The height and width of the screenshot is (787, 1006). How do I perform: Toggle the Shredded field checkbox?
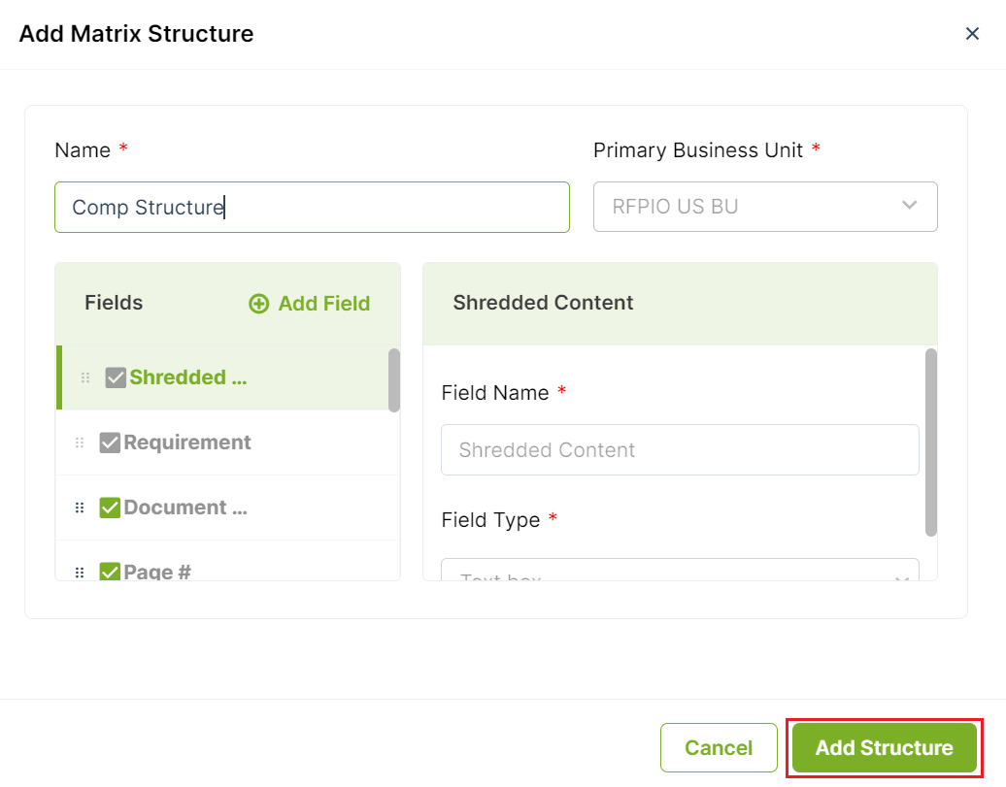[x=116, y=377]
